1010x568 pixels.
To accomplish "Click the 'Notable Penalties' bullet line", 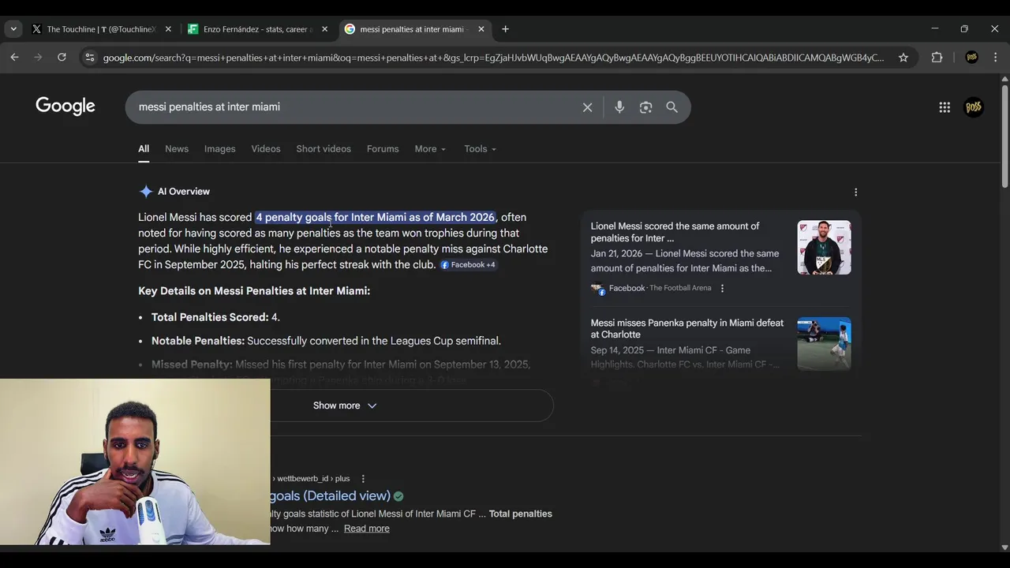I will click(326, 341).
